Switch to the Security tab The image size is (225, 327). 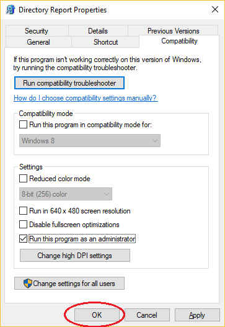point(37,30)
